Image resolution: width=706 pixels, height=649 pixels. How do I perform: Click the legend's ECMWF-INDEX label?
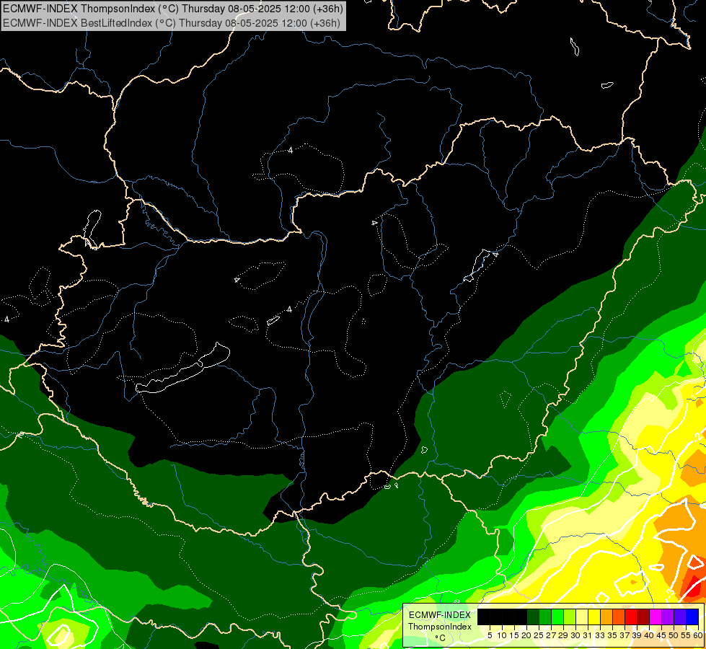click(440, 615)
